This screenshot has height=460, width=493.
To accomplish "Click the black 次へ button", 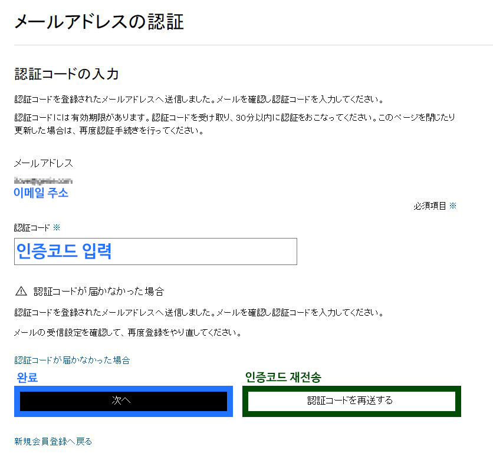I will point(123,401).
